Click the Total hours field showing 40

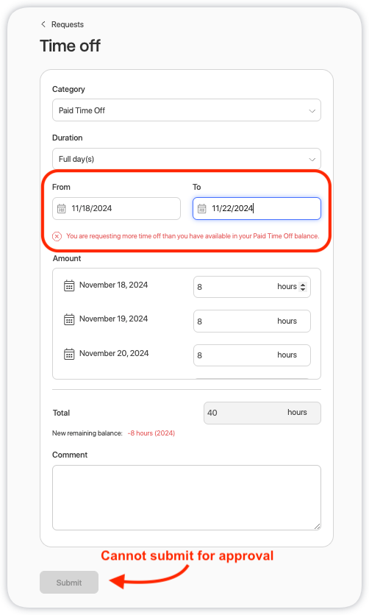click(262, 413)
